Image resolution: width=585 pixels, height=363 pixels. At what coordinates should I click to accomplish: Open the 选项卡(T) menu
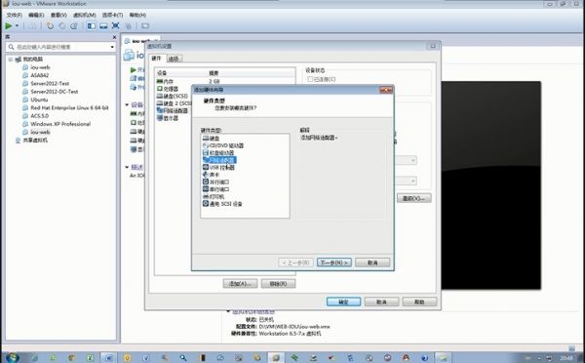coord(112,15)
